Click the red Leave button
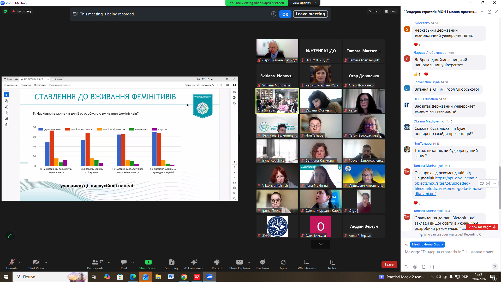Screen dimensions: 501x282 [389, 265]
